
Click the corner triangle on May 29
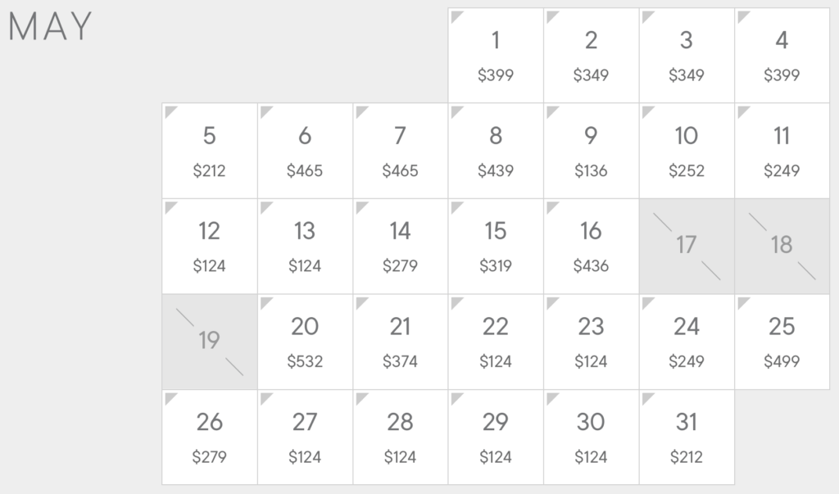[457, 398]
